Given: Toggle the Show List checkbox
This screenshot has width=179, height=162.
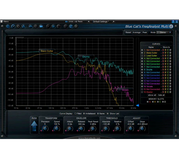Looking at the screenshot, I should (x=108, y=114).
